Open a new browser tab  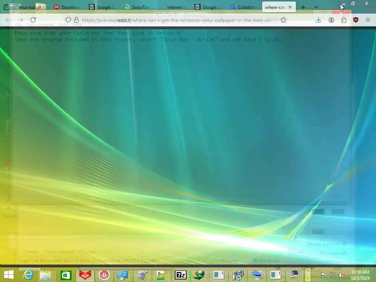click(303, 7)
